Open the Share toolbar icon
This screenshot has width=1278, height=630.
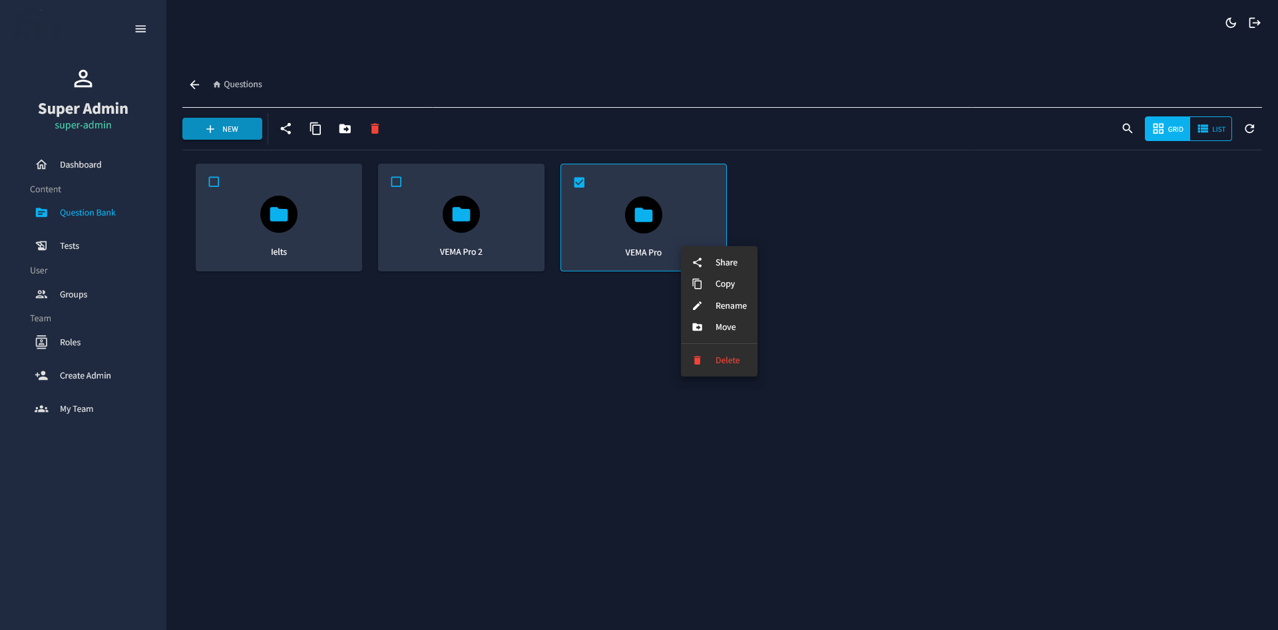(286, 128)
